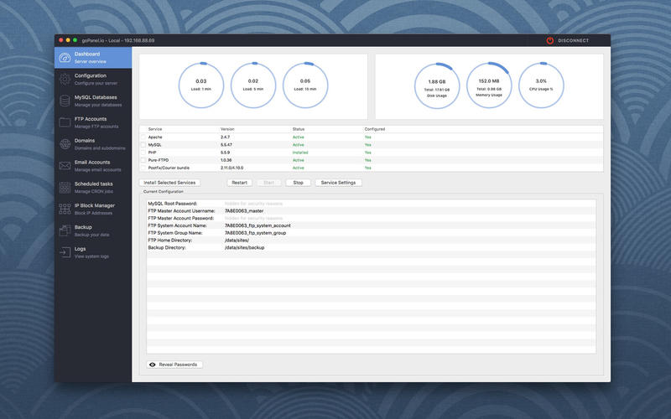Image resolution: width=671 pixels, height=419 pixels.
Task: Click Install Selected Services button
Action: point(169,183)
